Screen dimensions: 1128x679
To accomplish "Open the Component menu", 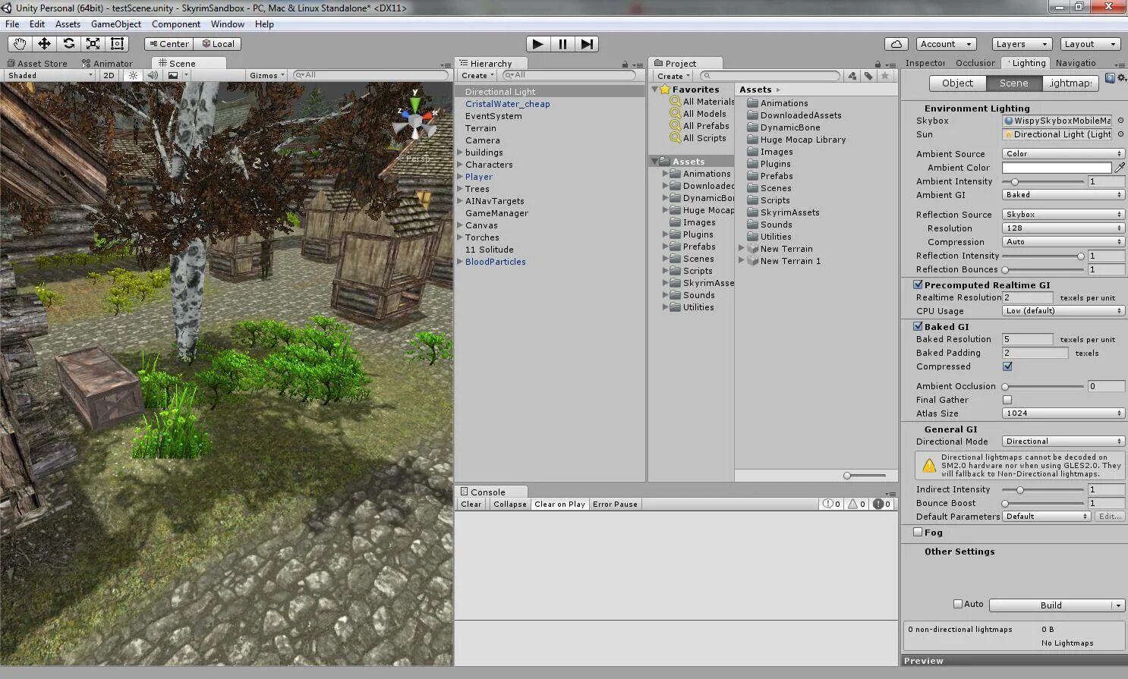I will tap(176, 24).
